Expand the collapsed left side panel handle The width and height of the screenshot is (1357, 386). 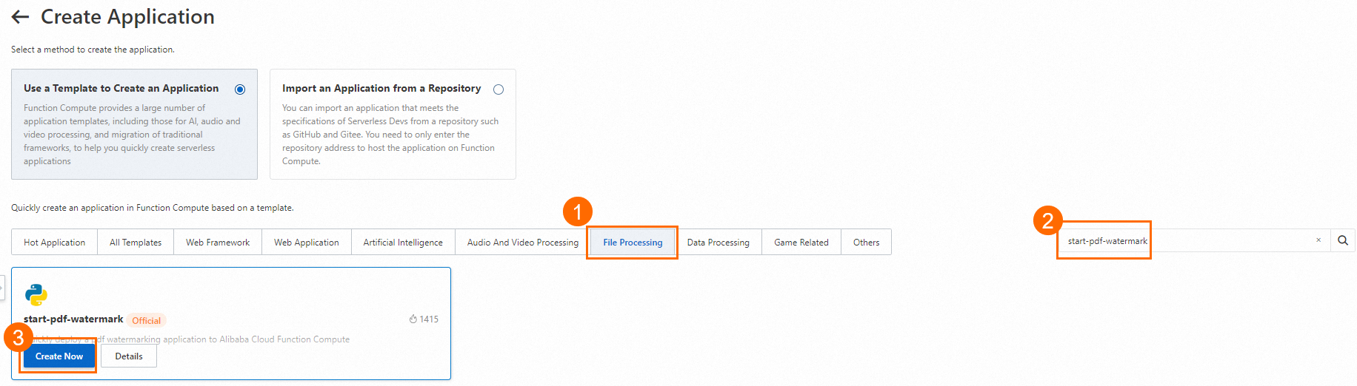click(x=2, y=288)
